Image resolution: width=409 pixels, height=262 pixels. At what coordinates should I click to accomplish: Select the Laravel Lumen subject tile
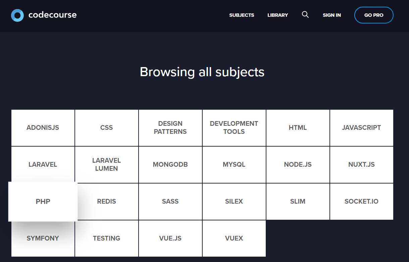pyautogui.click(x=107, y=165)
